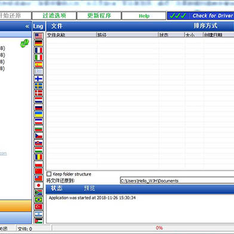Enable the Keep folder structure checkbox
Viewport: 234px width, 234px height.
coord(49,174)
